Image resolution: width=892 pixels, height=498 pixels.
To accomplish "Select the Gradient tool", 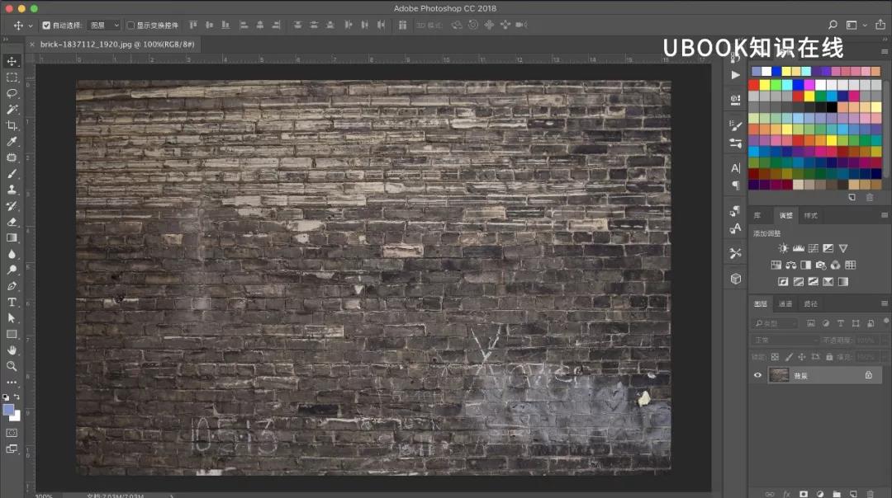I will pos(12,238).
